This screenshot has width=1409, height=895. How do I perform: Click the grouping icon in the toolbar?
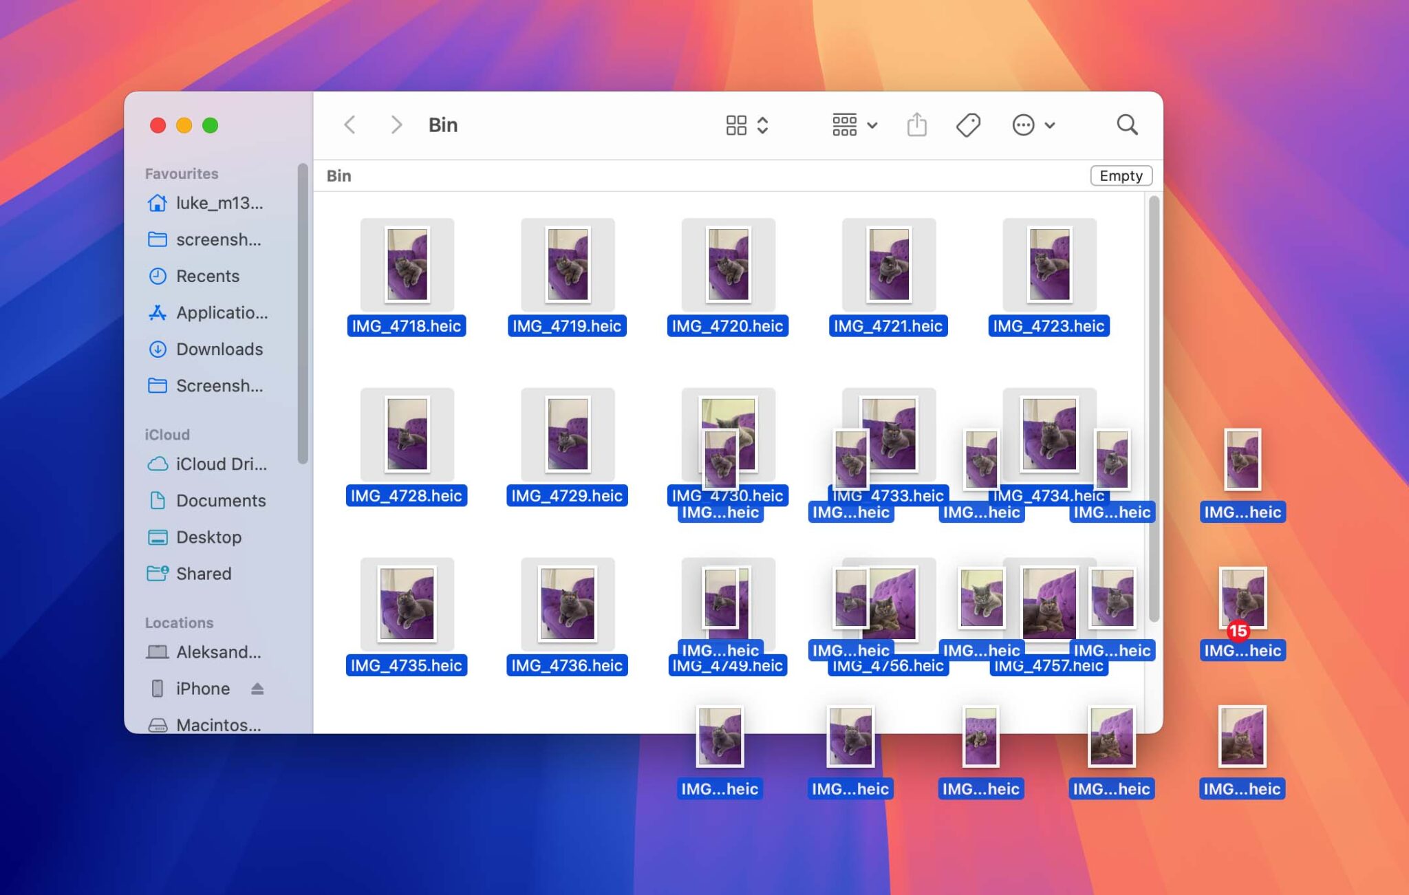pos(844,125)
